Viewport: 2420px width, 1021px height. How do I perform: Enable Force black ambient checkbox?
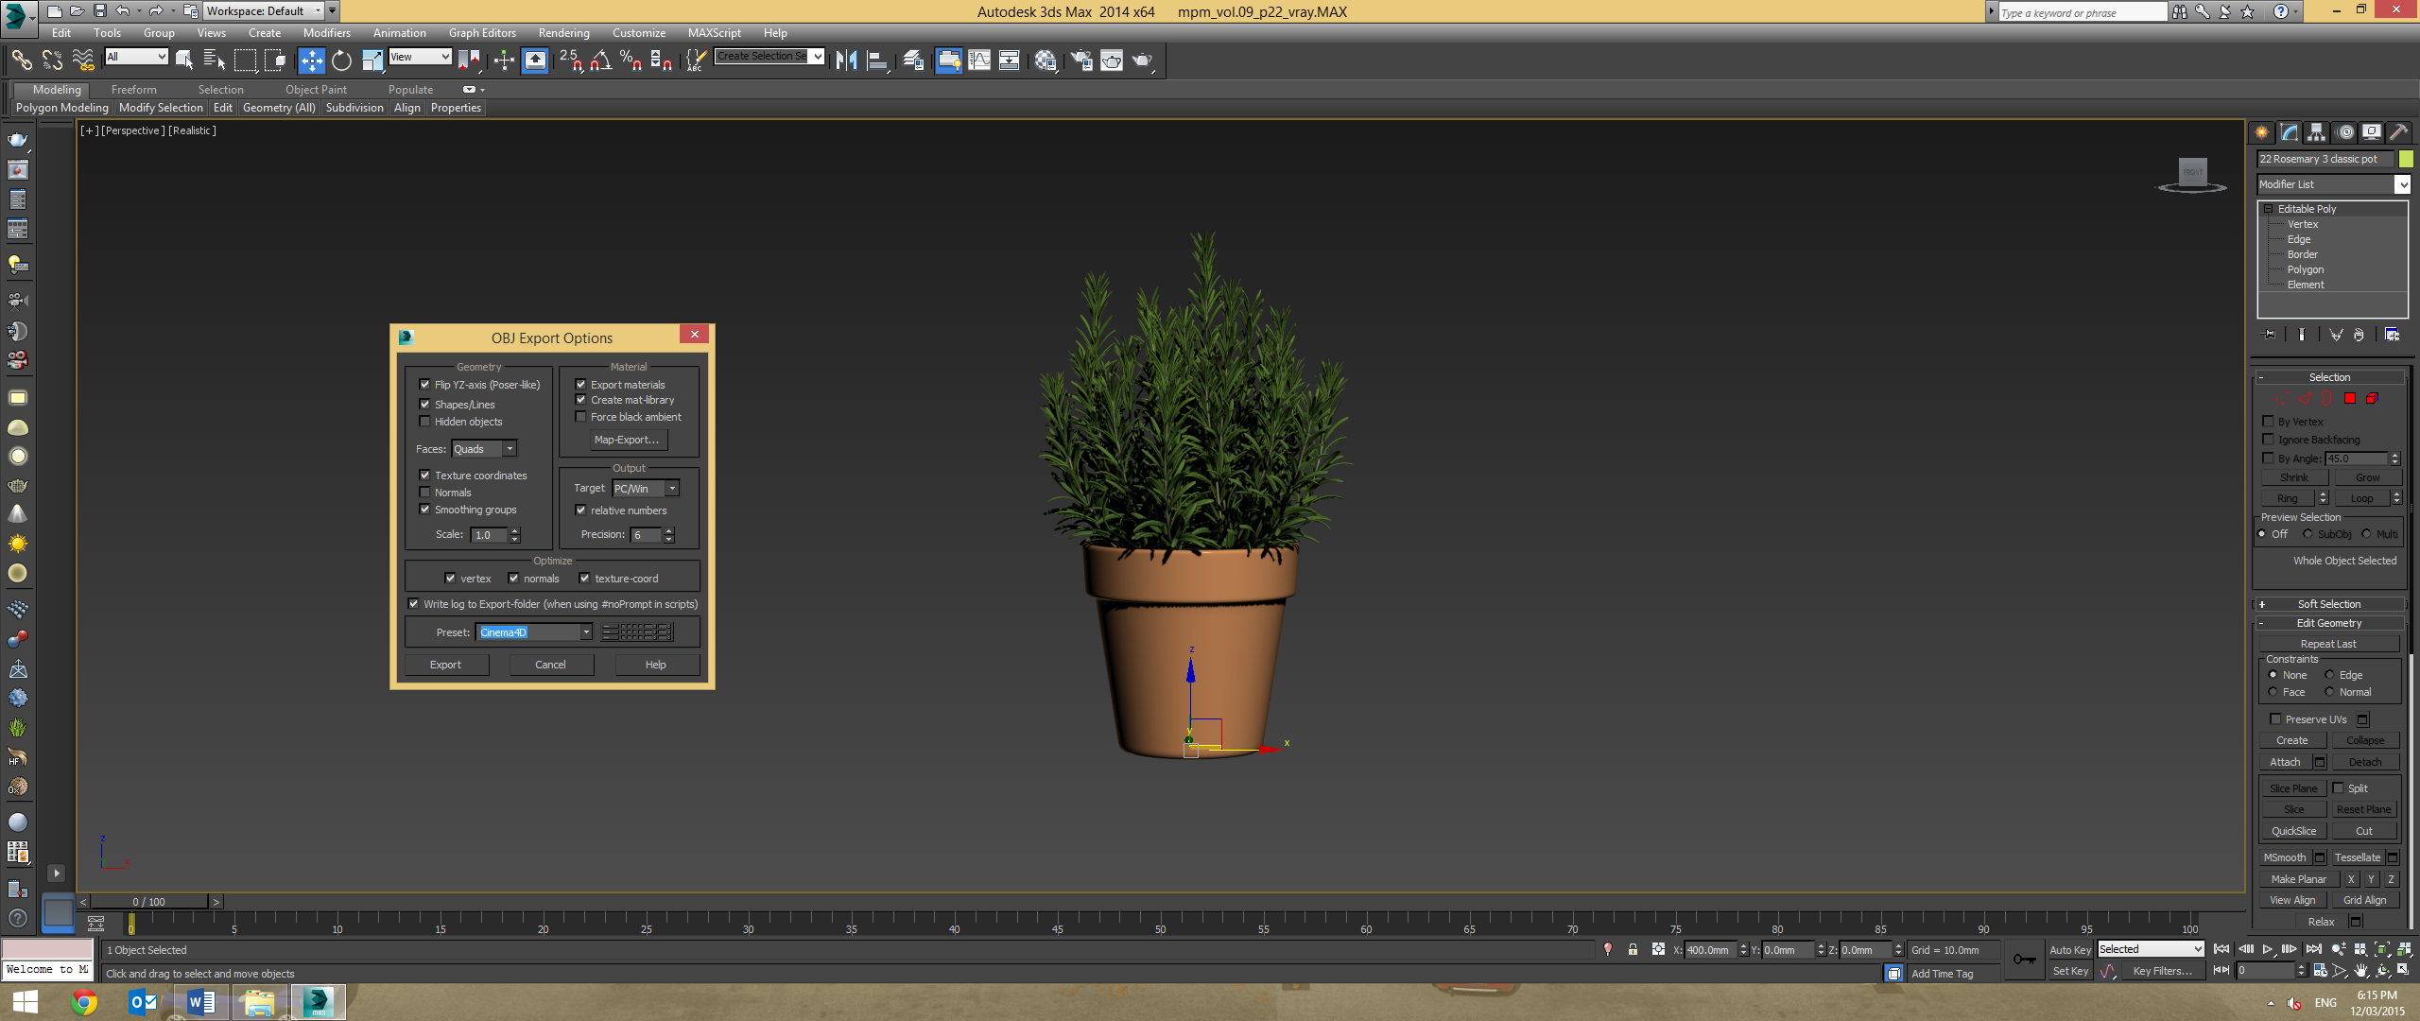581,417
